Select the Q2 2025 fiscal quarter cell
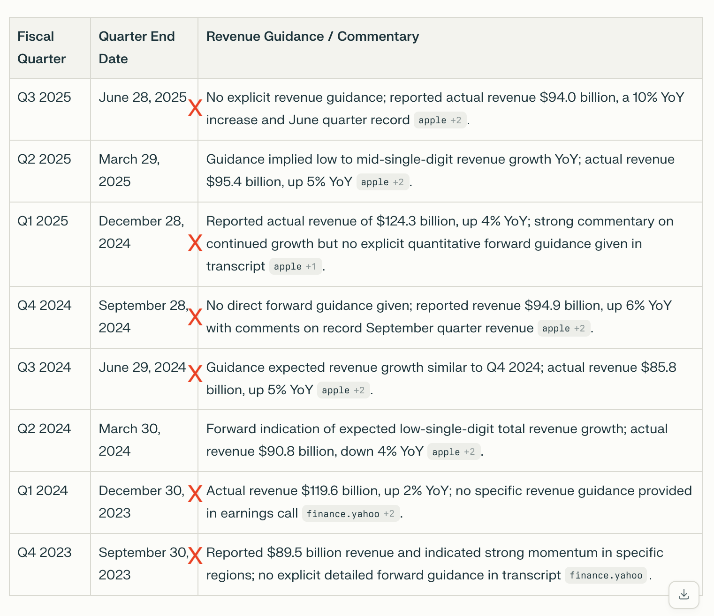The width and height of the screenshot is (714, 616). (x=44, y=159)
